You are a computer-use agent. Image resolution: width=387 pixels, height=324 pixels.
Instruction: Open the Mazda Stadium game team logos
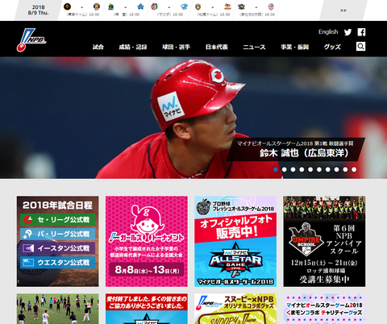click(169, 6)
